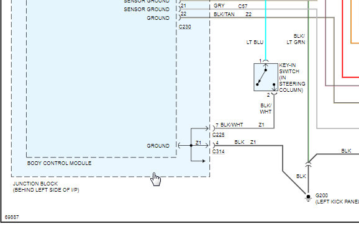Click the G200 ground symbol dot
Screen dimensions: 359x232
point(308,197)
